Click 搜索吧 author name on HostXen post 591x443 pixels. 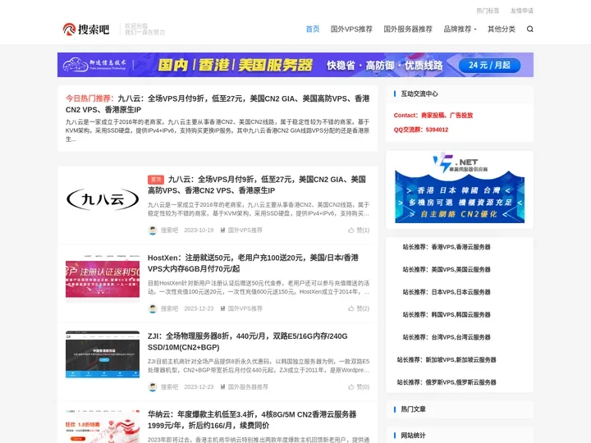(169, 308)
